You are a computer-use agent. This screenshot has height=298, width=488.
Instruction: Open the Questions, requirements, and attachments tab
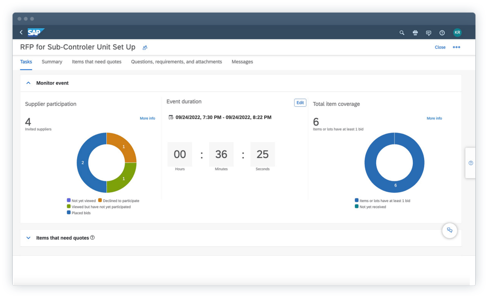(176, 62)
